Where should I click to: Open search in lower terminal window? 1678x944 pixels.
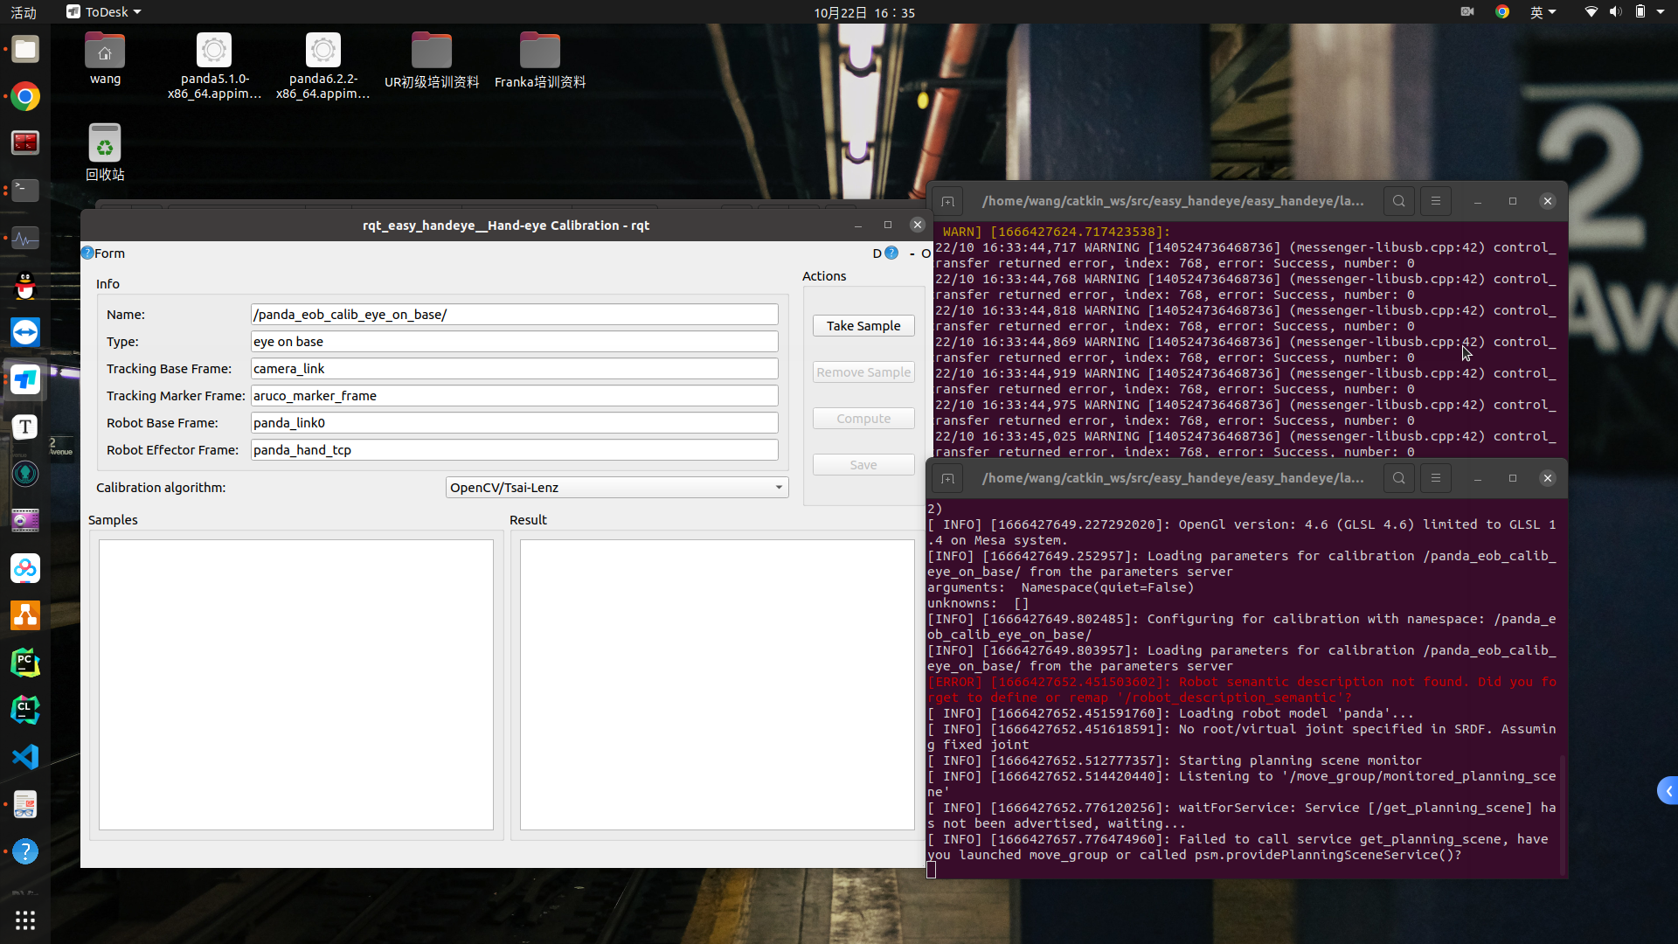click(x=1398, y=478)
